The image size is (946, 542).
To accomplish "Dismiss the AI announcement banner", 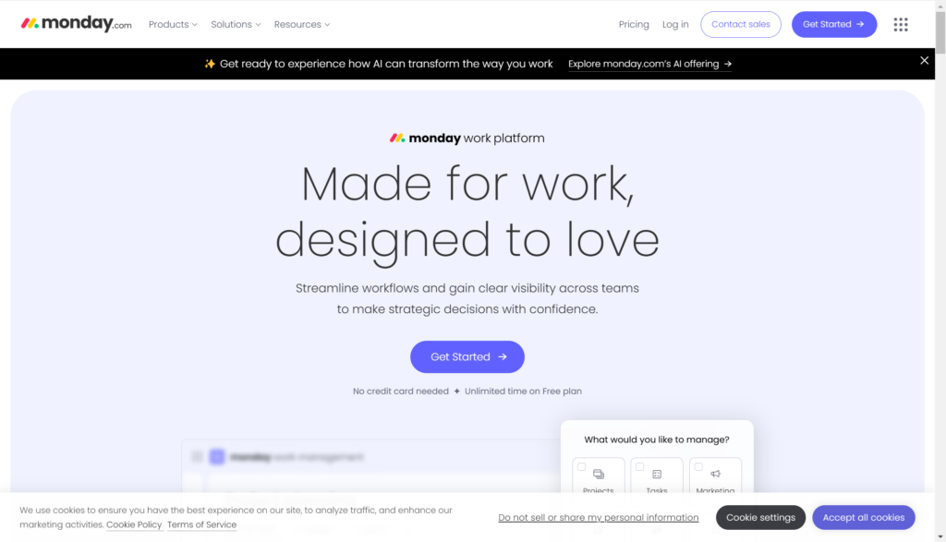I will tap(924, 60).
